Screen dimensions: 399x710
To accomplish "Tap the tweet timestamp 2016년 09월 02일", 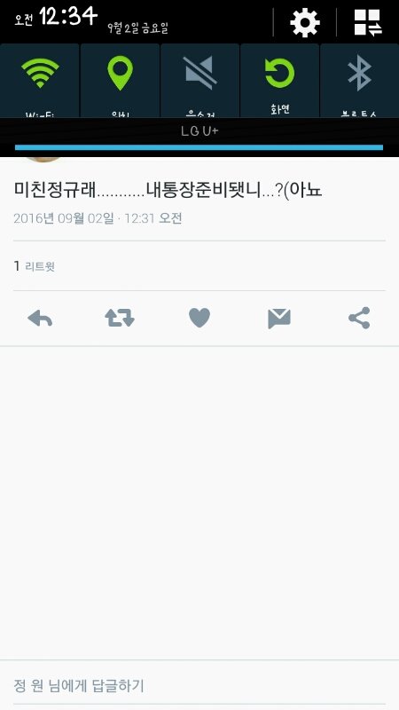I will click(63, 218).
